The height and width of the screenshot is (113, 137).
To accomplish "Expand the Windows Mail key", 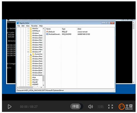I will coord(28,40).
